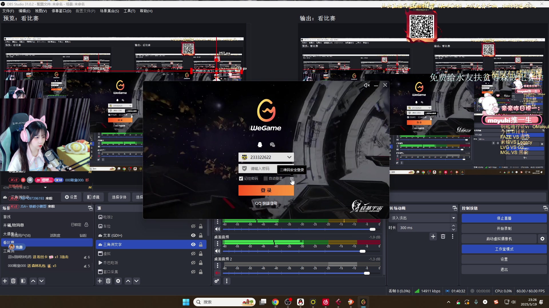This screenshot has height=308, width=549.
Task: Move the selected scene down
Action: point(41,281)
